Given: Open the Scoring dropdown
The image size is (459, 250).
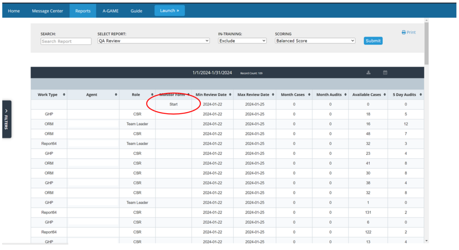Looking at the screenshot, I should [x=315, y=41].
